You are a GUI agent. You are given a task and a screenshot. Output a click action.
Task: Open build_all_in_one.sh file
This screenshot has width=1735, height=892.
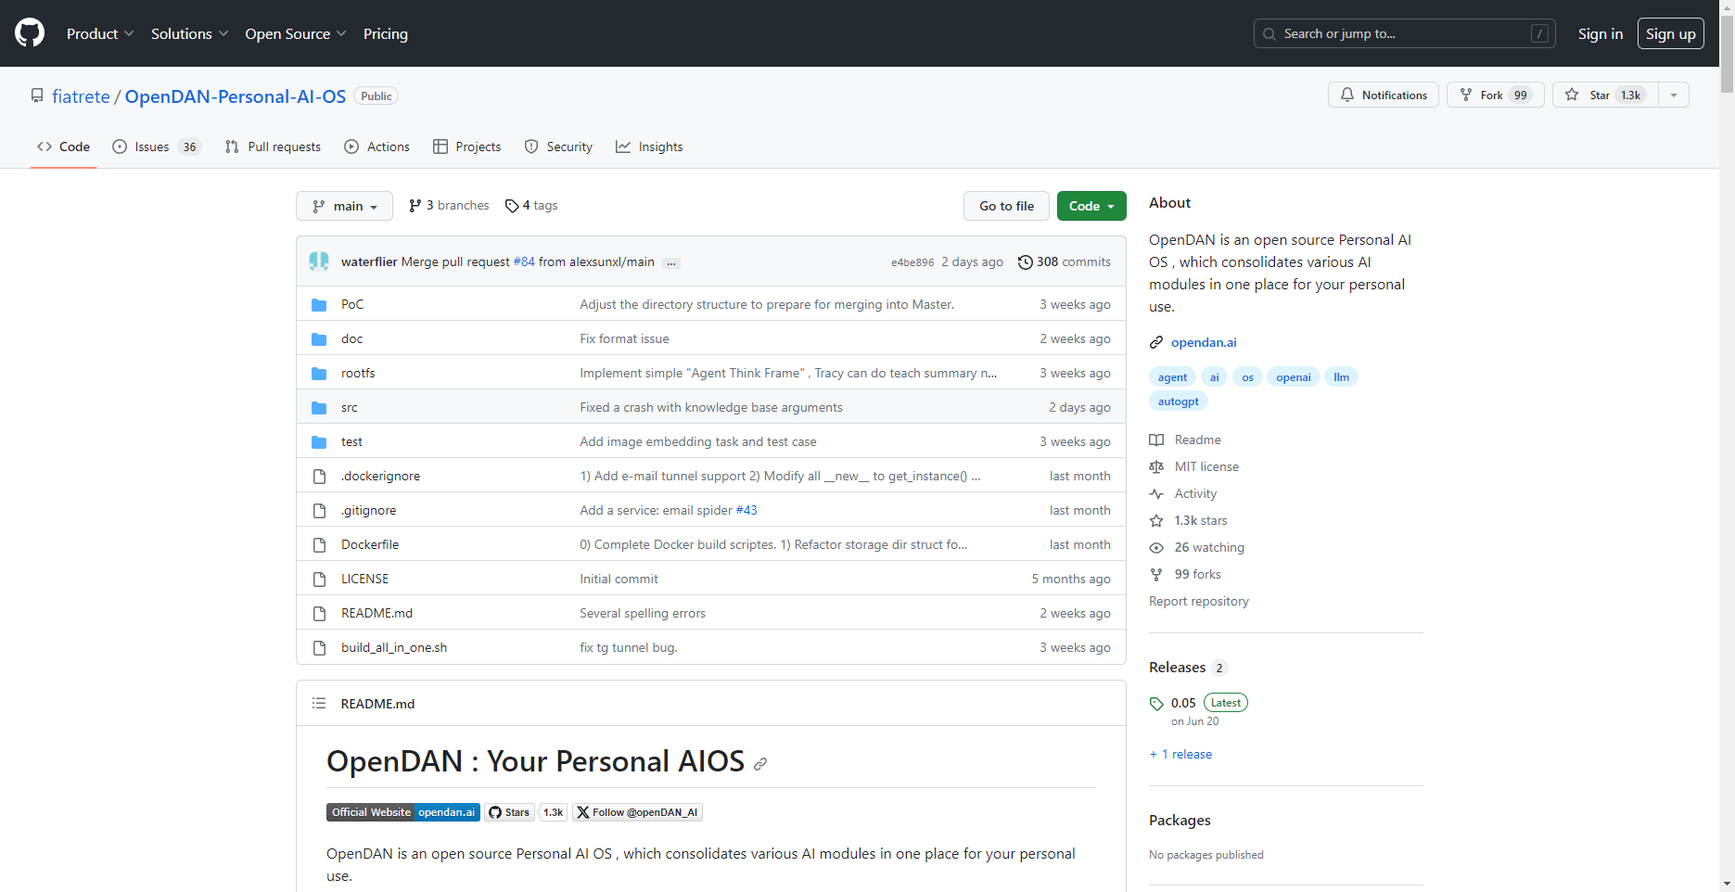tap(394, 647)
